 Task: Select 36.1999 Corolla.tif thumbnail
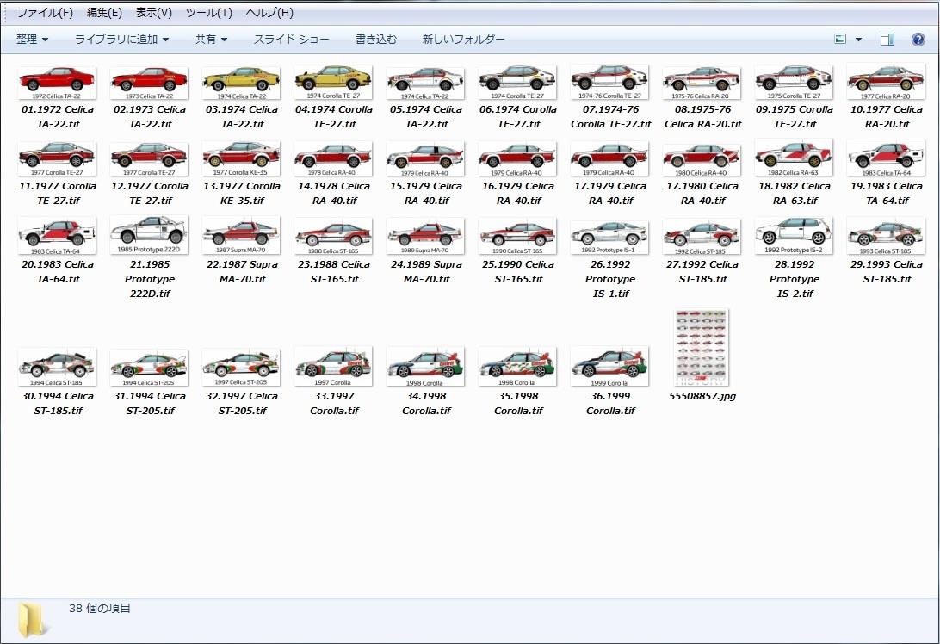(x=609, y=367)
